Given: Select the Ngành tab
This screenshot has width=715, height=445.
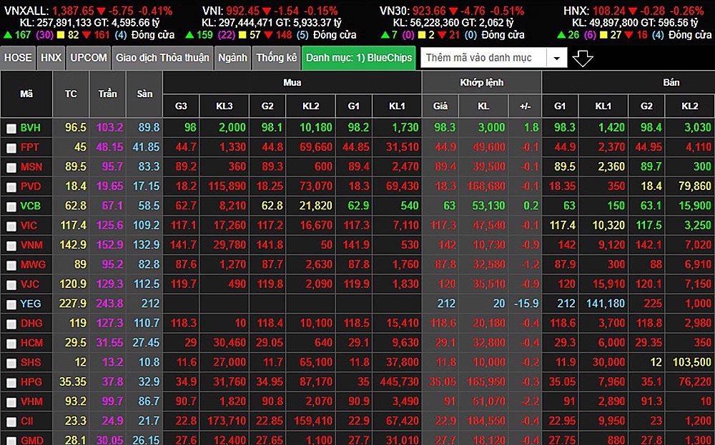Looking at the screenshot, I should [232, 58].
